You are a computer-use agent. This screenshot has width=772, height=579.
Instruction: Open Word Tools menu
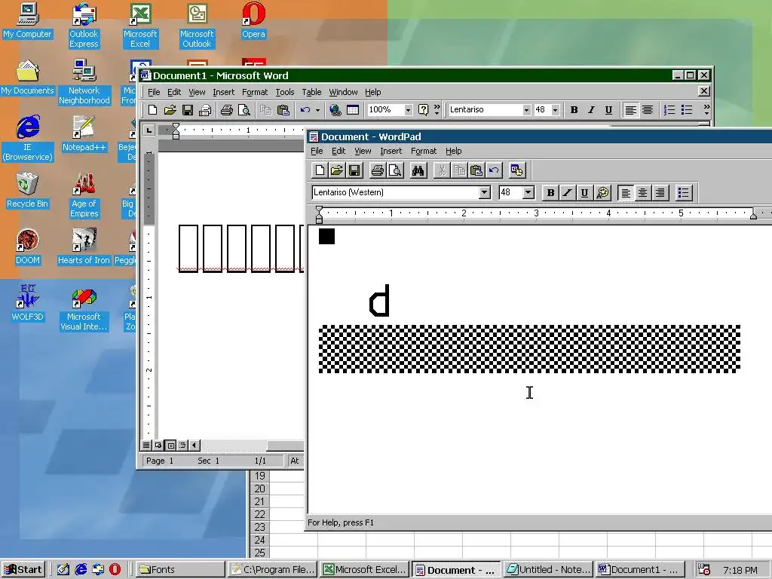(x=284, y=92)
